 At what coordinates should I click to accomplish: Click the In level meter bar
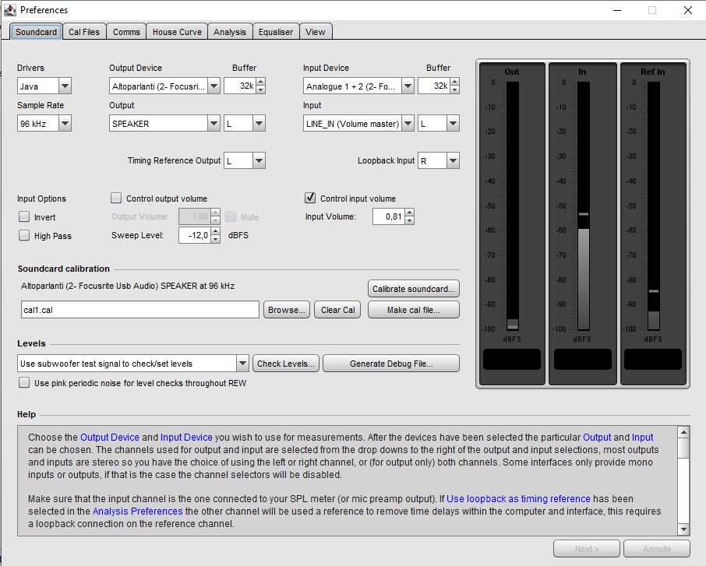click(x=584, y=206)
